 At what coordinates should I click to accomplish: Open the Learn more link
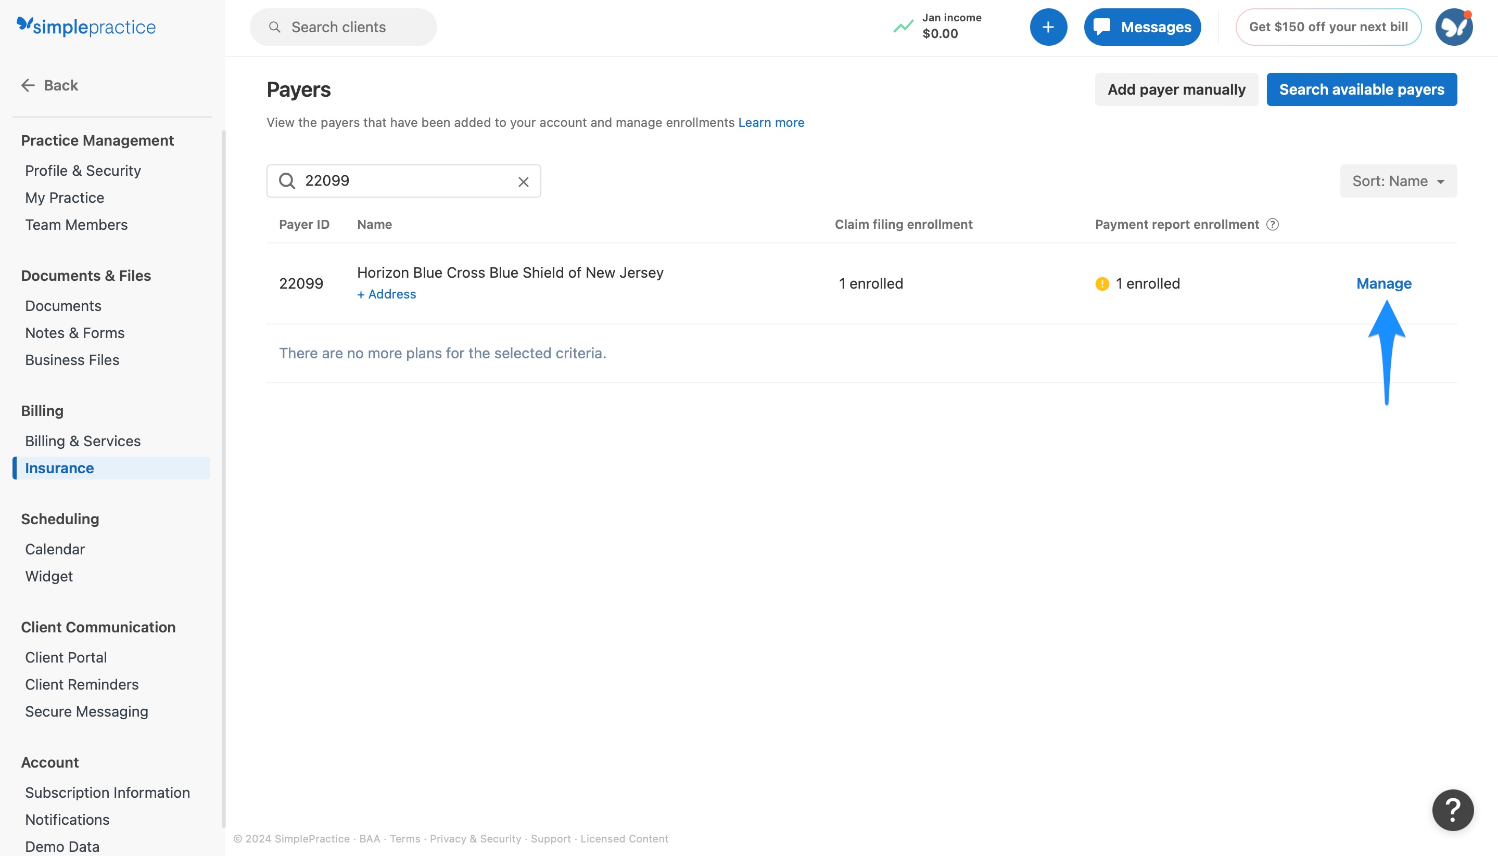tap(771, 122)
